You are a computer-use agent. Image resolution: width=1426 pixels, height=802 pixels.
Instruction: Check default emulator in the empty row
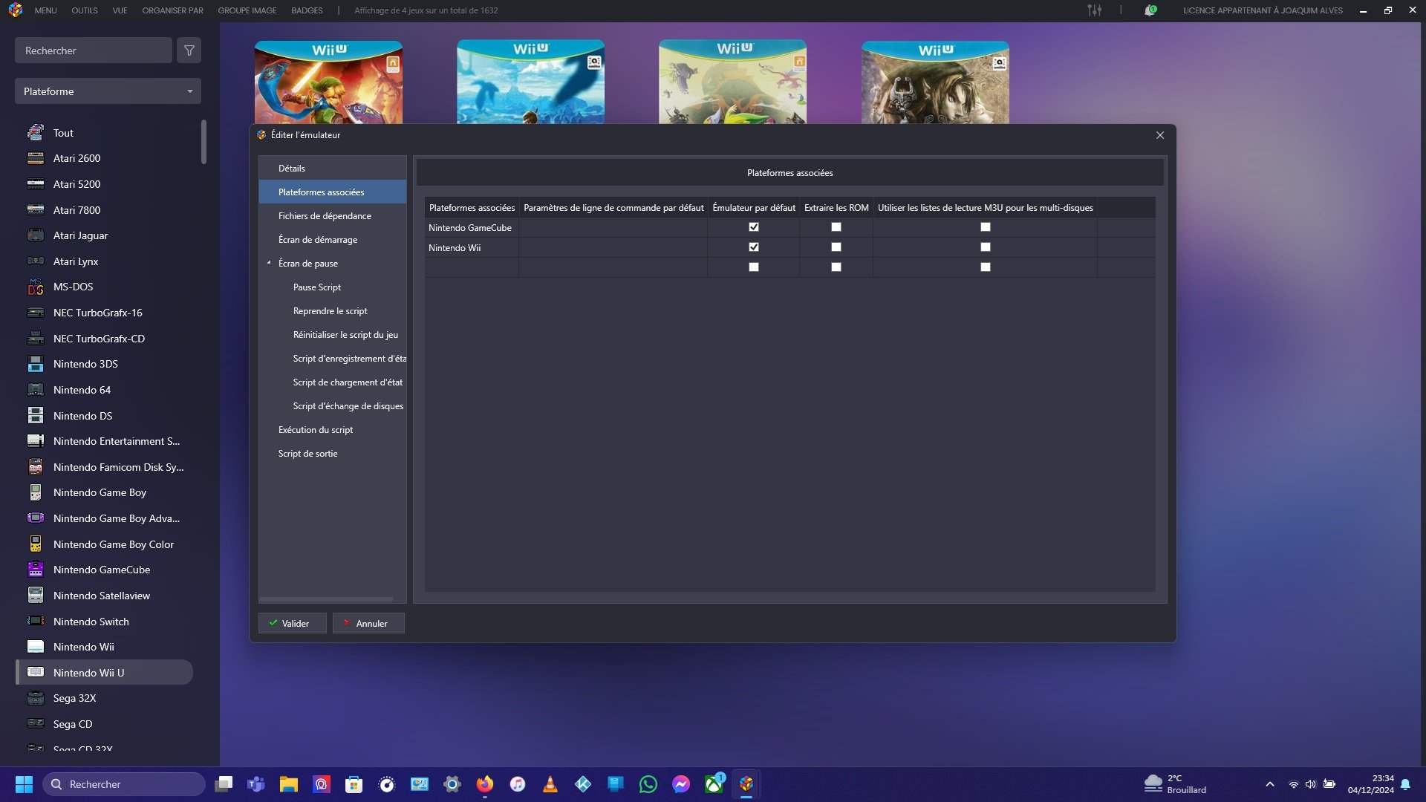754,267
